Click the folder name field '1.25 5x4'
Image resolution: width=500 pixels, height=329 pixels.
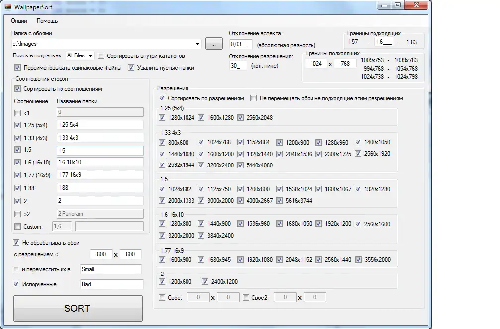coord(100,125)
